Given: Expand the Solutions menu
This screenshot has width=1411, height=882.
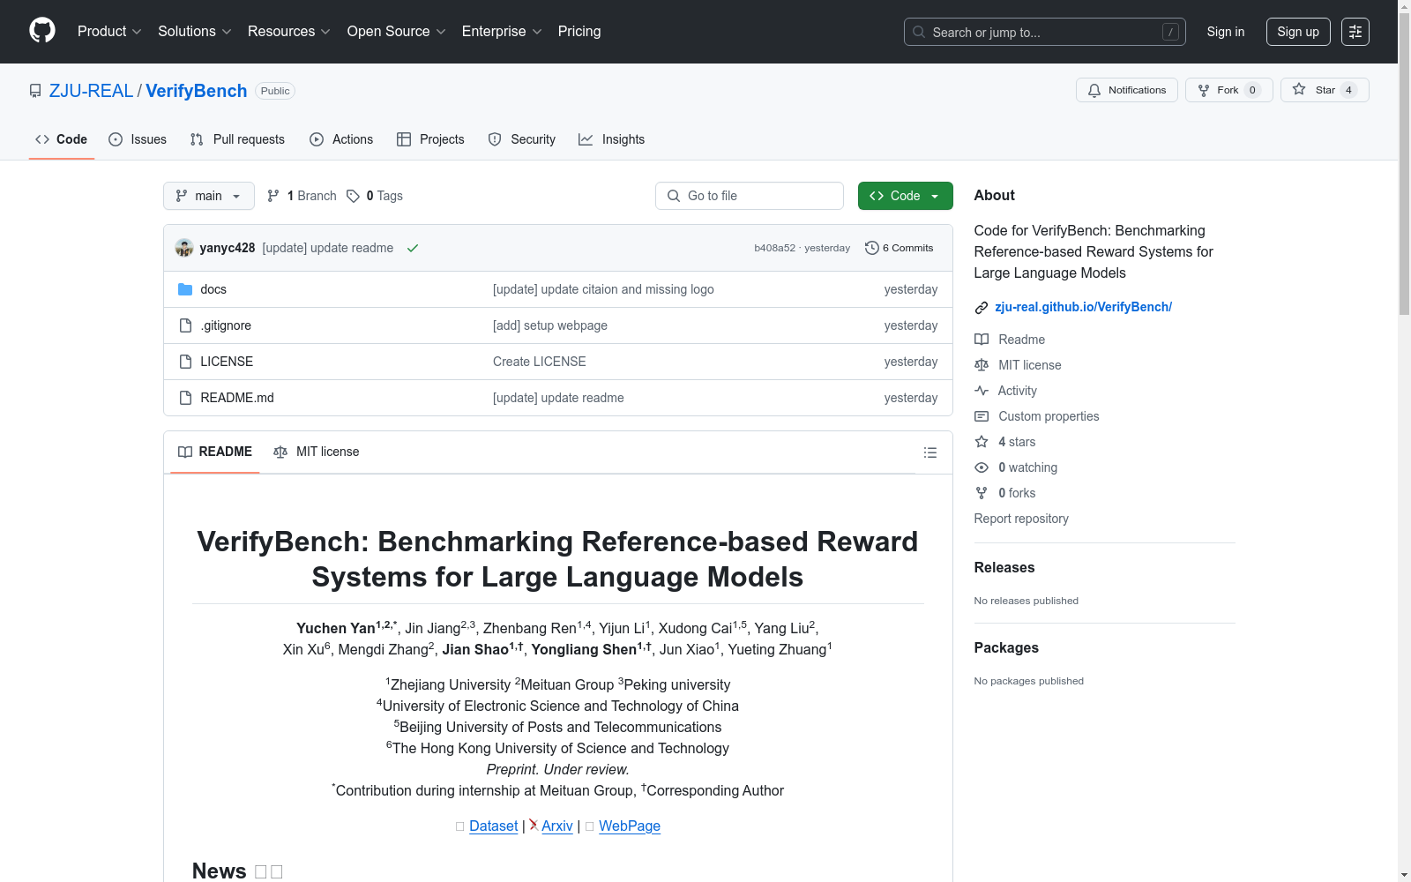Looking at the screenshot, I should (x=195, y=32).
